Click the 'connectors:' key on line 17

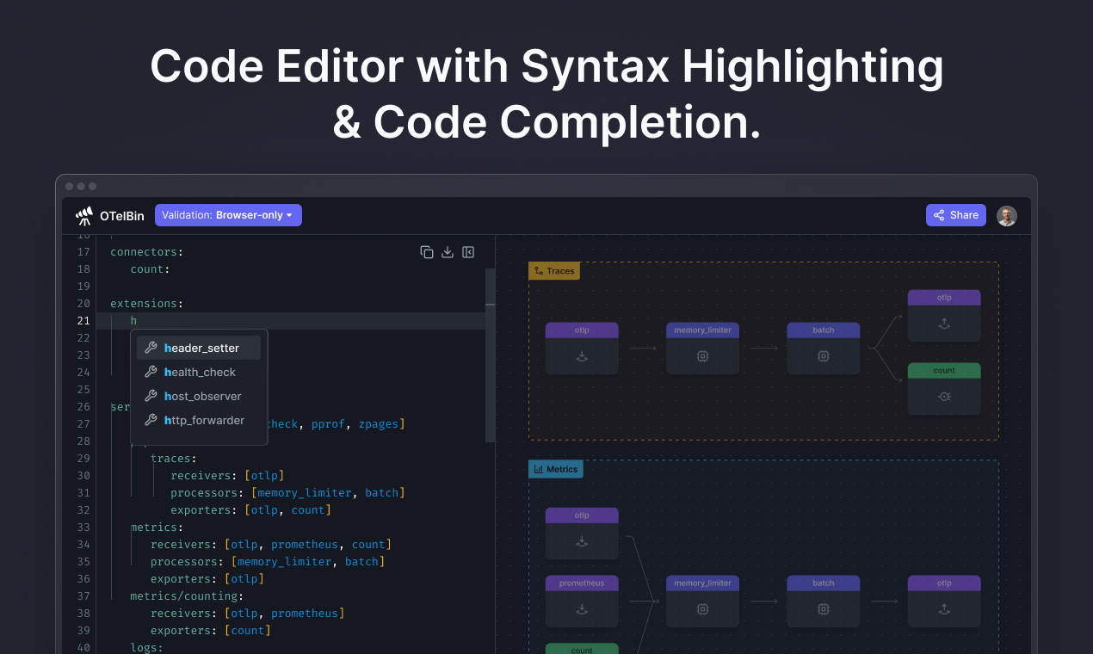click(147, 252)
